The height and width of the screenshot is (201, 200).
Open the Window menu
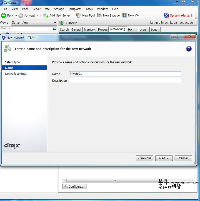pyautogui.click(x=102, y=9)
